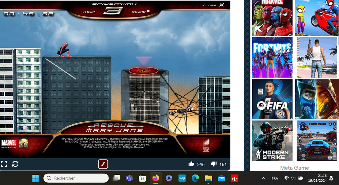Open the Modern Strike game thumbnail
This screenshot has height=185, width=339.
click(x=272, y=141)
